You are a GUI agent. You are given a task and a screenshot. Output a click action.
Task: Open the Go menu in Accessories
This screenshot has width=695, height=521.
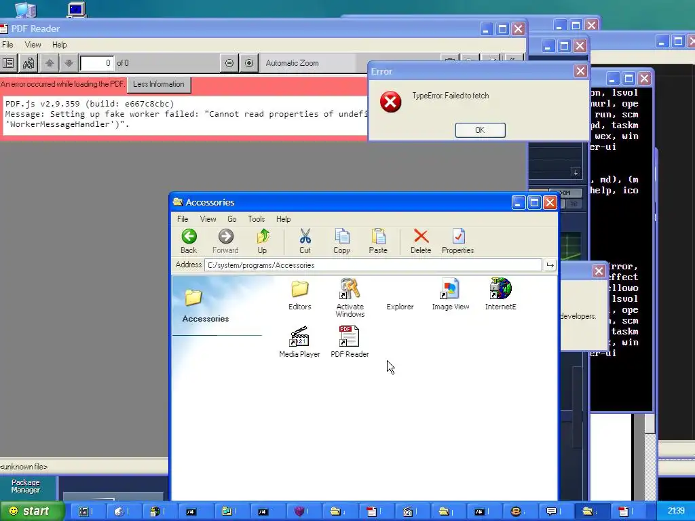[x=232, y=219]
